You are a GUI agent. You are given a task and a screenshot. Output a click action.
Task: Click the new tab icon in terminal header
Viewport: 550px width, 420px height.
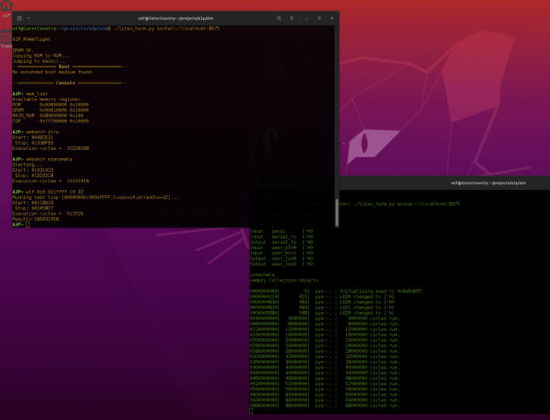click(x=20, y=17)
